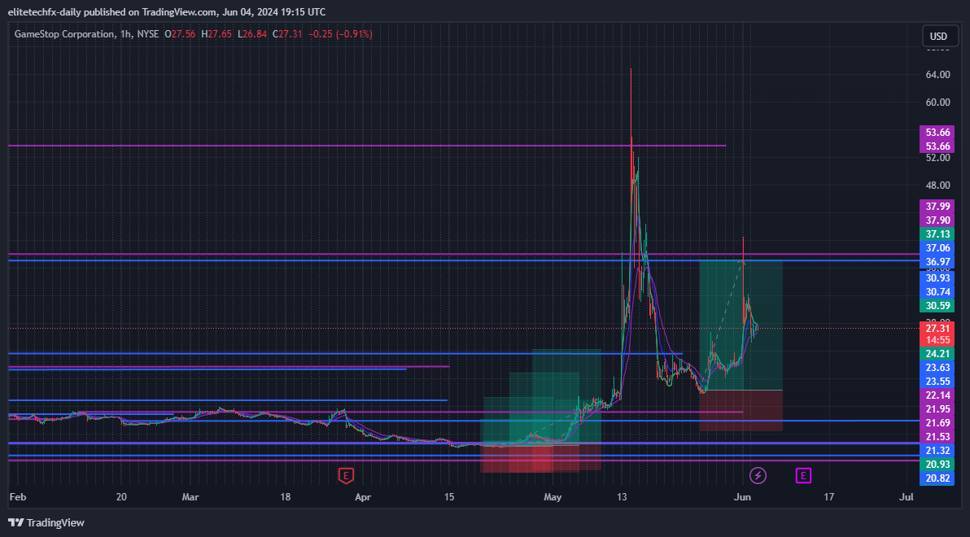Click the high value H27.65

coord(216,34)
